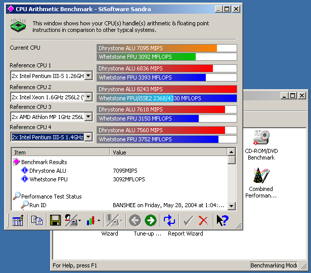Open the dropdown arrow beside the chart icon

pyautogui.click(x=99, y=220)
